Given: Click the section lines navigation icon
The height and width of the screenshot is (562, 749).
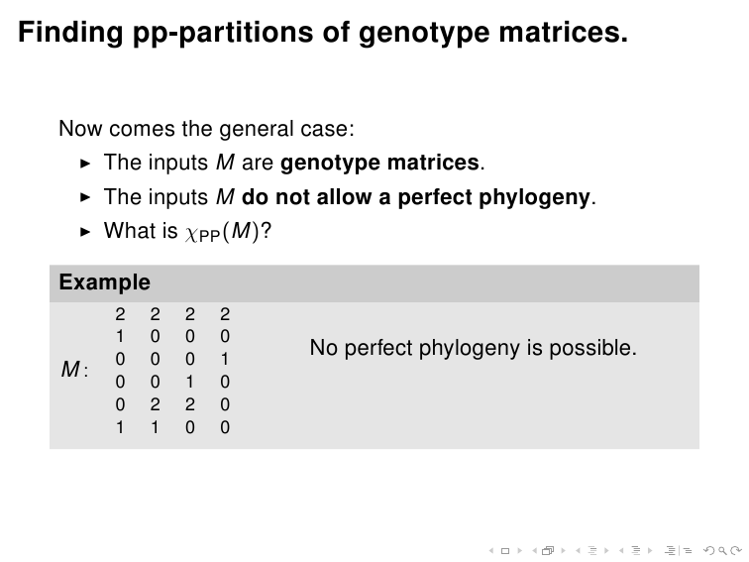Looking at the screenshot, I should pos(636,550).
